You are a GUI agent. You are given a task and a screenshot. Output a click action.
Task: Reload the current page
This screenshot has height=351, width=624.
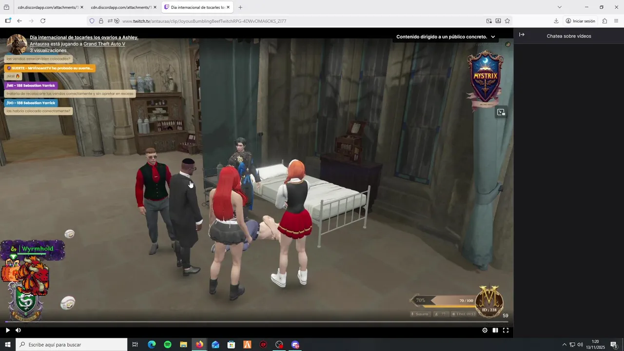[43, 21]
